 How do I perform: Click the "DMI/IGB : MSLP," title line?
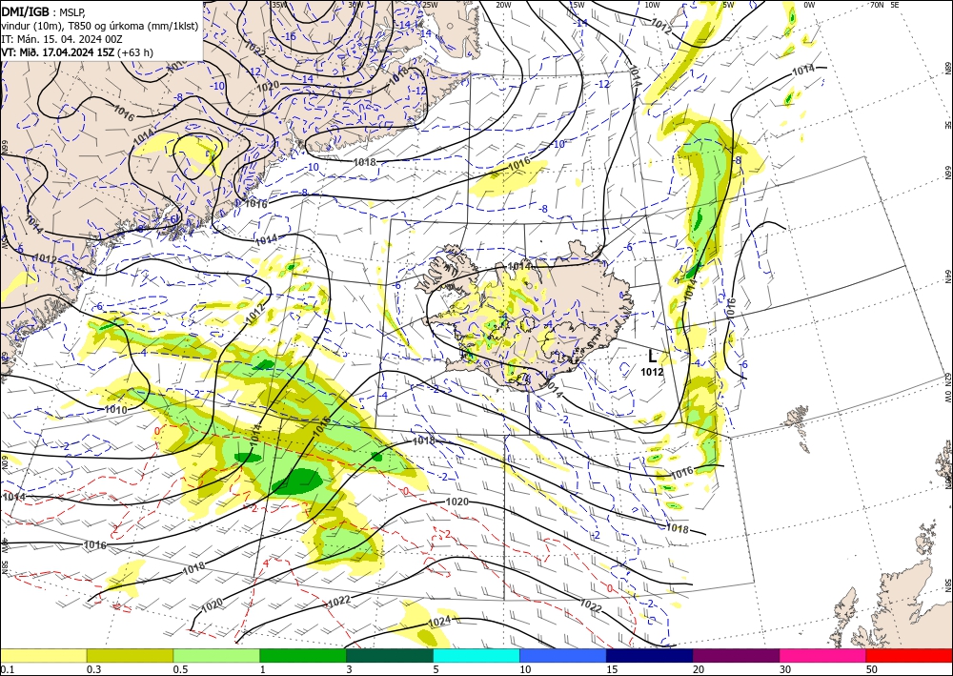(x=43, y=10)
